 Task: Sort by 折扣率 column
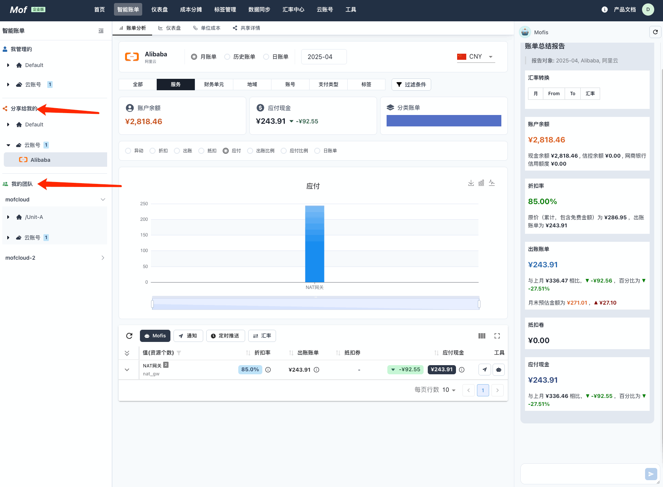tap(248, 353)
